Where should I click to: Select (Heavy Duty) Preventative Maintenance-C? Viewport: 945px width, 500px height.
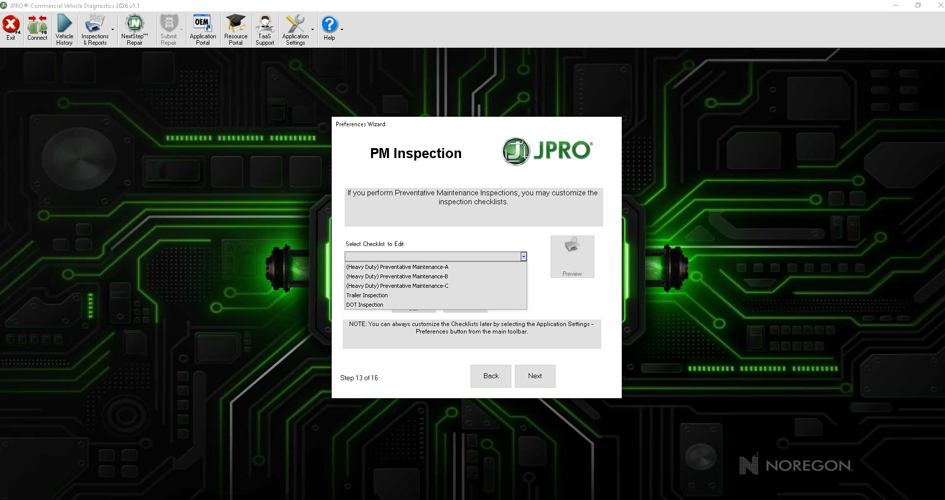click(x=436, y=286)
